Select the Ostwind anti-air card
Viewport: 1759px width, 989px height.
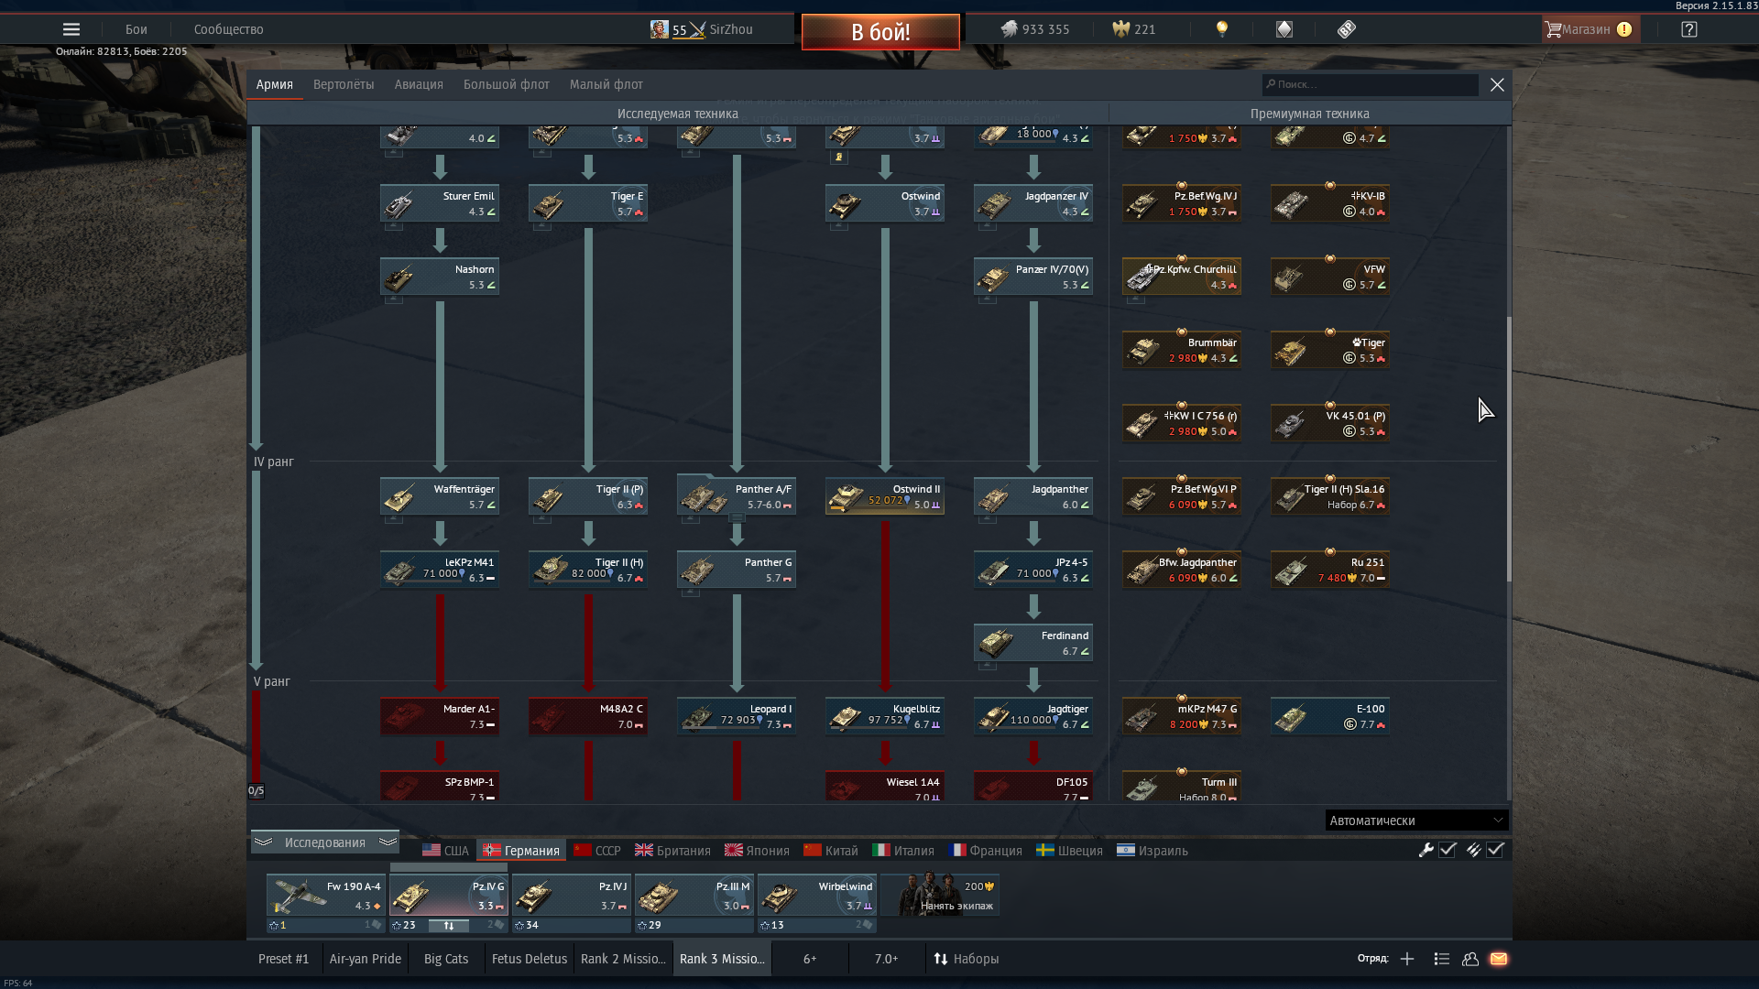885,203
